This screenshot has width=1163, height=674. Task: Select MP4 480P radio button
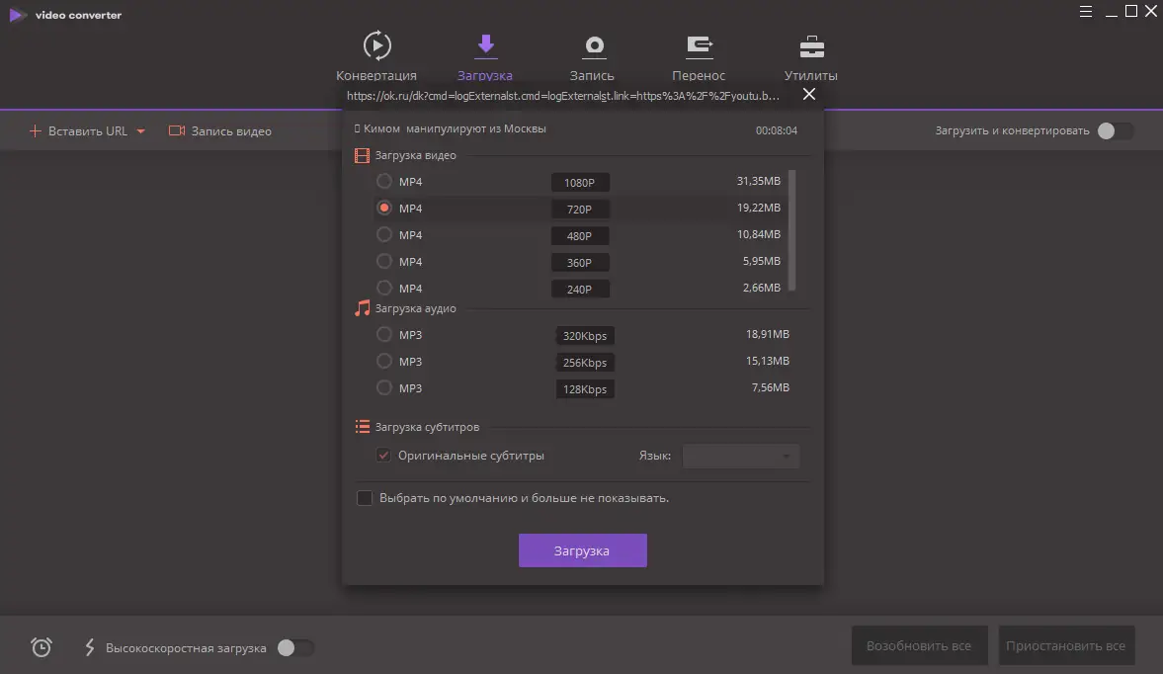(383, 234)
